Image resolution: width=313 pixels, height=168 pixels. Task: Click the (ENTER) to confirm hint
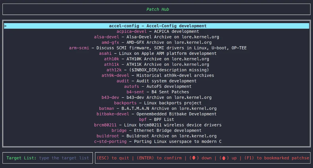(x=159, y=158)
